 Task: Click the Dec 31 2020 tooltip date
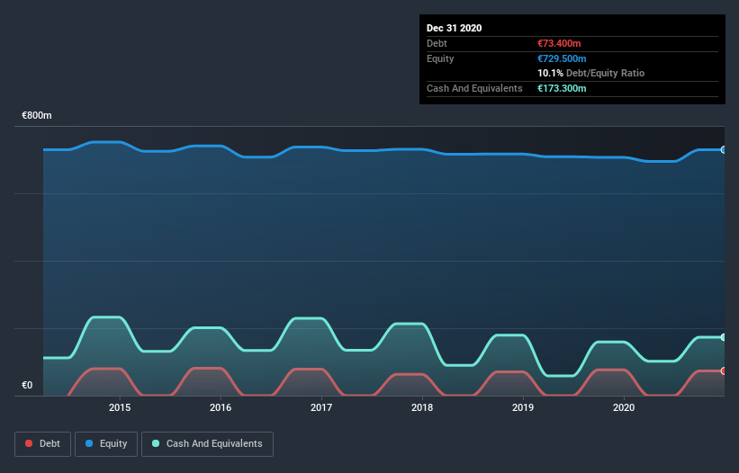point(454,28)
